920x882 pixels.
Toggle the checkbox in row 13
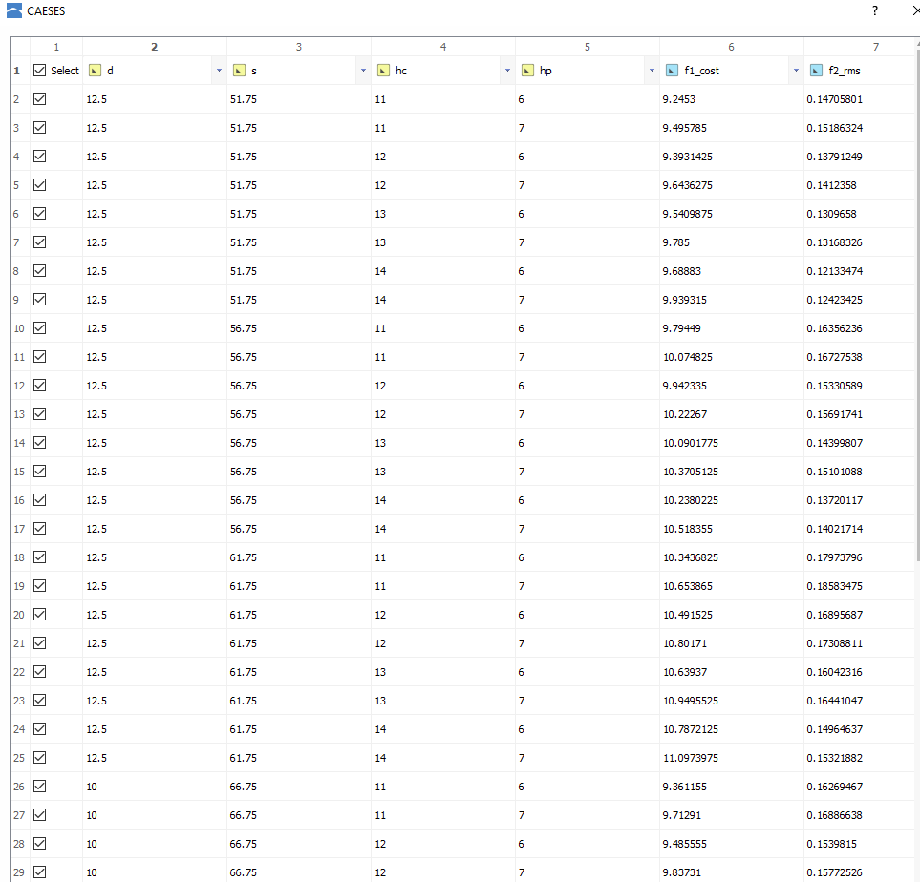(x=39, y=414)
